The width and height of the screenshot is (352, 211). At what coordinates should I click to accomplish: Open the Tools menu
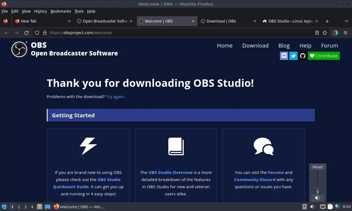pyautogui.click(x=79, y=11)
